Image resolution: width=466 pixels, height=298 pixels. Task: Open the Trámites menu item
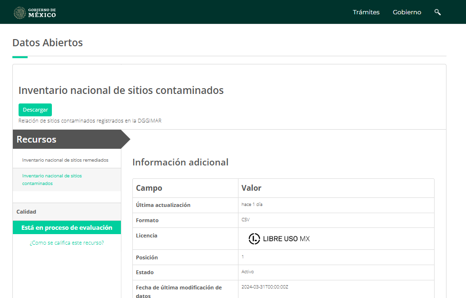[366, 12]
